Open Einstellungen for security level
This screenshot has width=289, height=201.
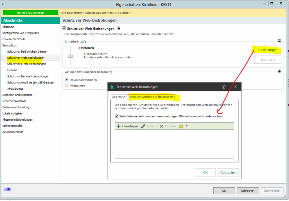coord(268,50)
